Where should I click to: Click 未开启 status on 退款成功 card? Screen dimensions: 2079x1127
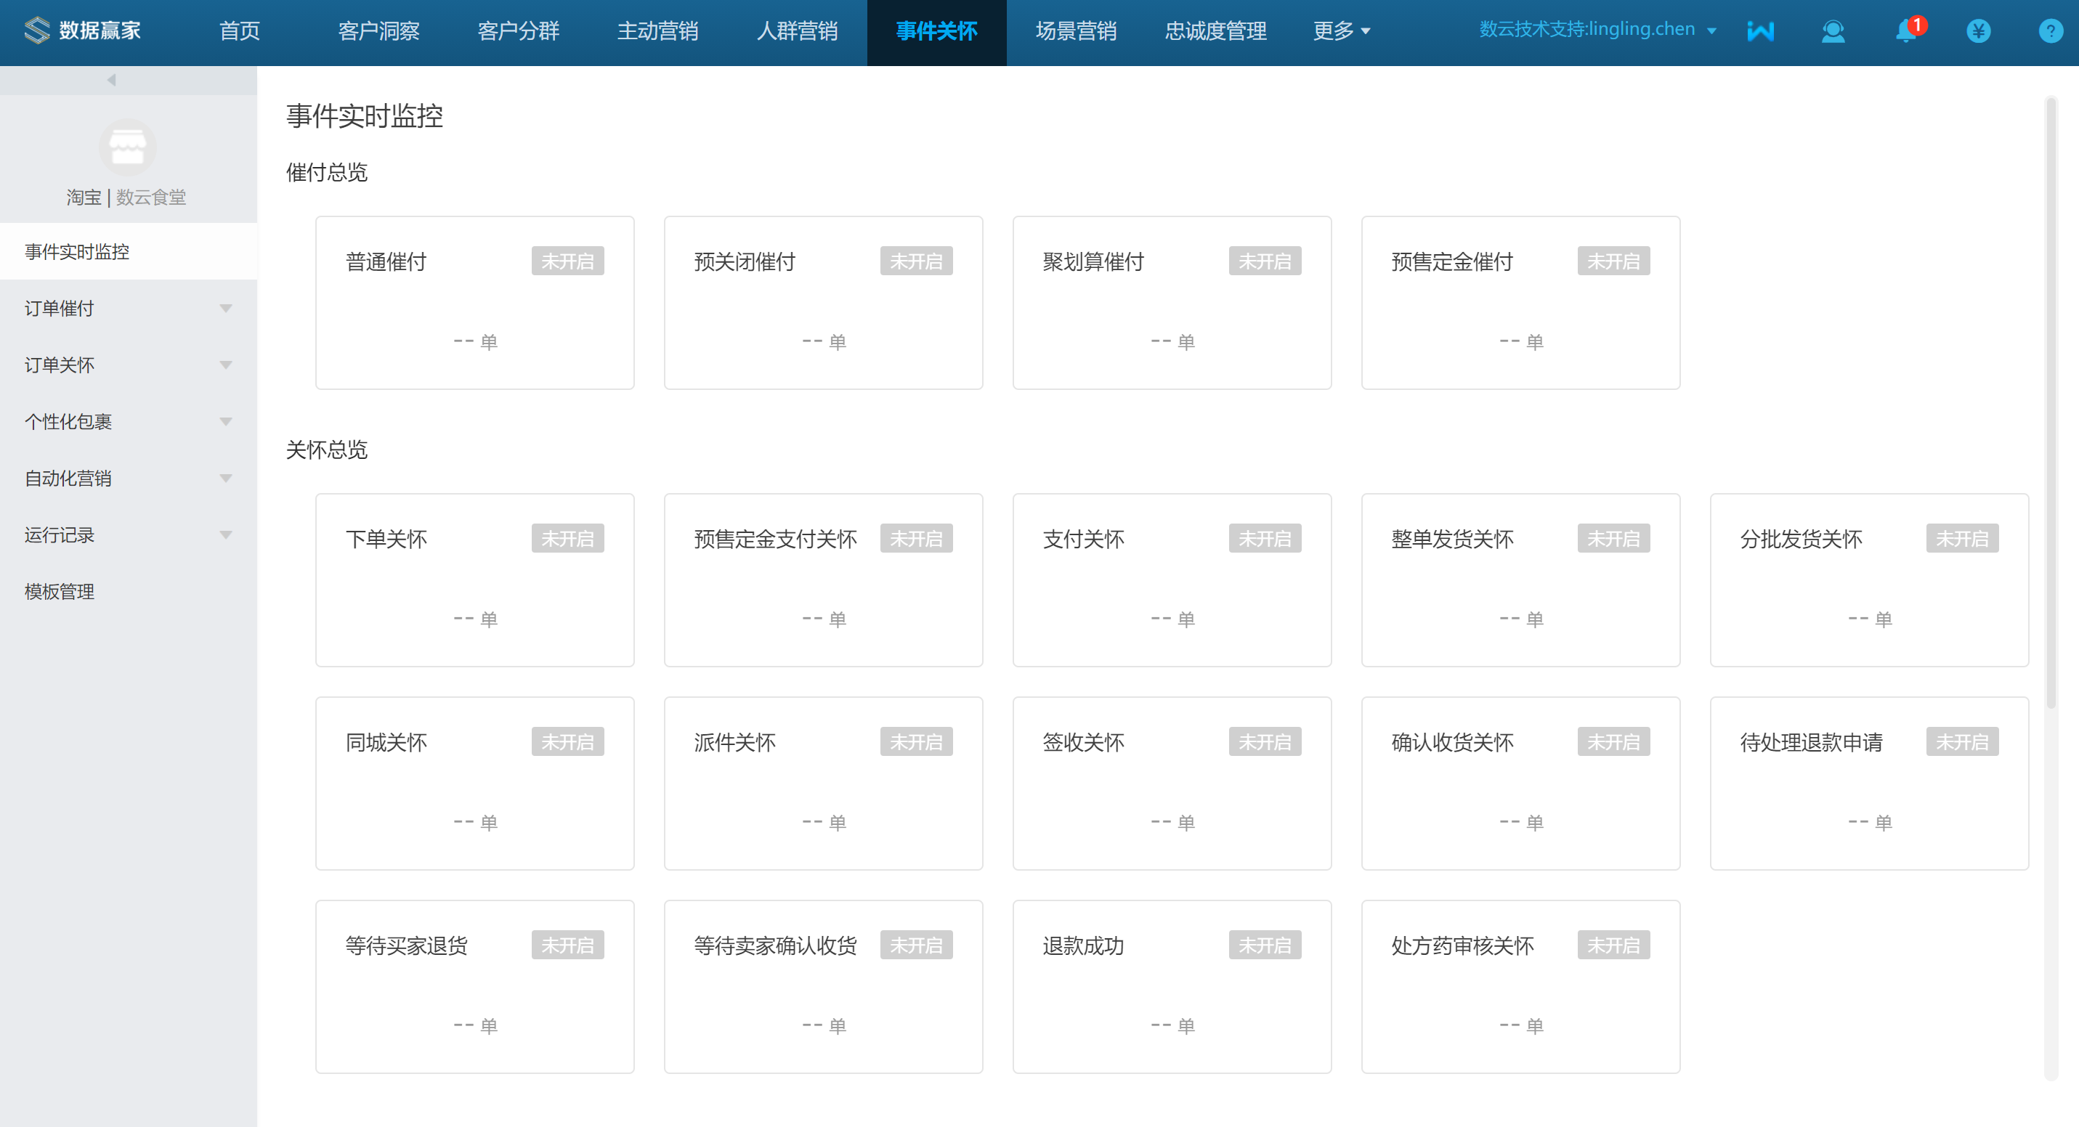(x=1265, y=945)
